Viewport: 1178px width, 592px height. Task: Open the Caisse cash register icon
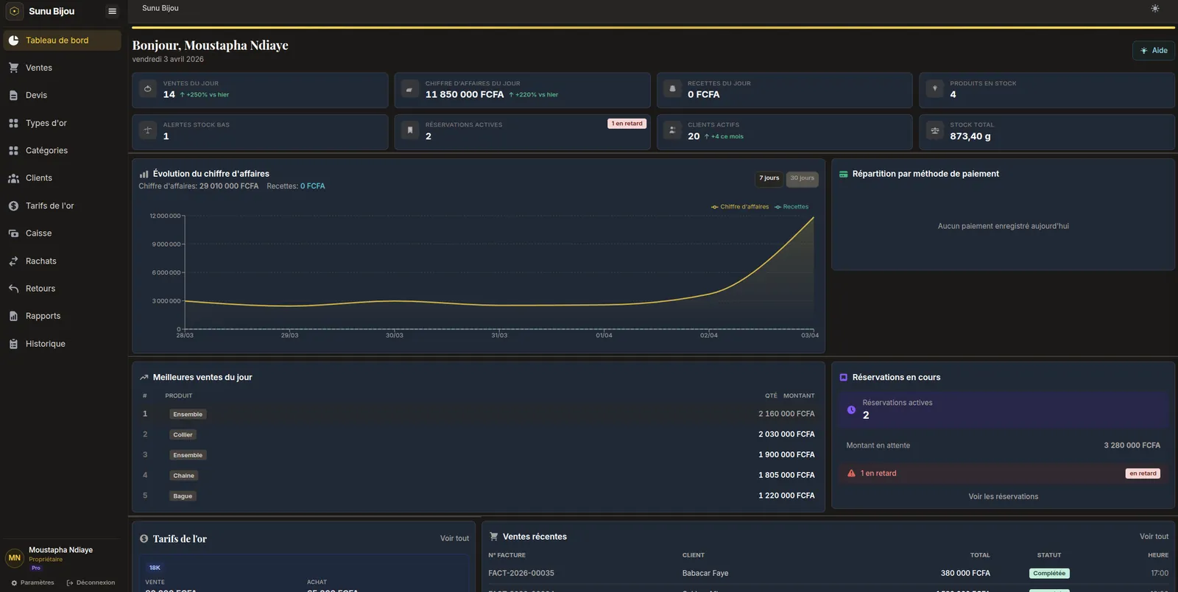13,233
